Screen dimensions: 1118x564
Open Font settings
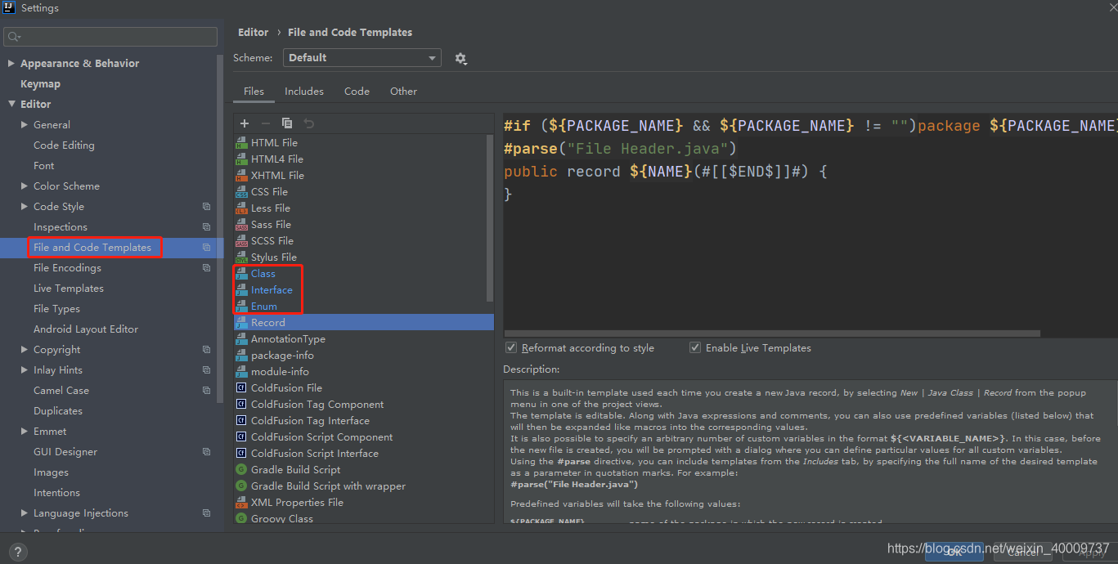[x=44, y=166]
